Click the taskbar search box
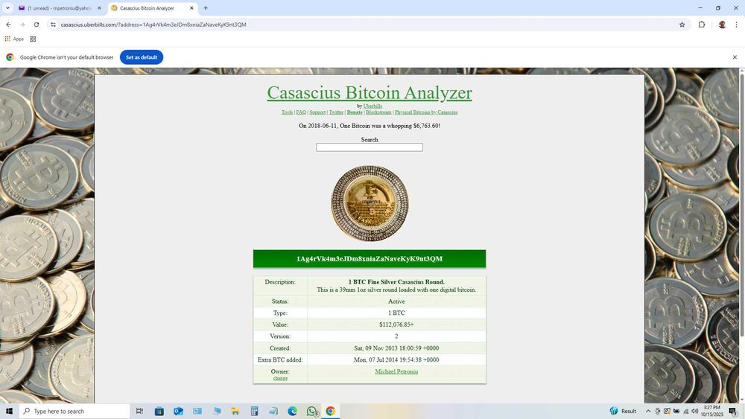 point(74,411)
